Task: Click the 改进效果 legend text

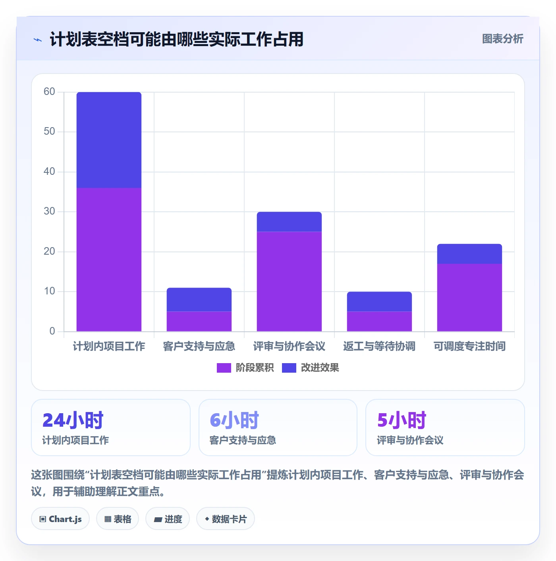Action: click(x=320, y=368)
